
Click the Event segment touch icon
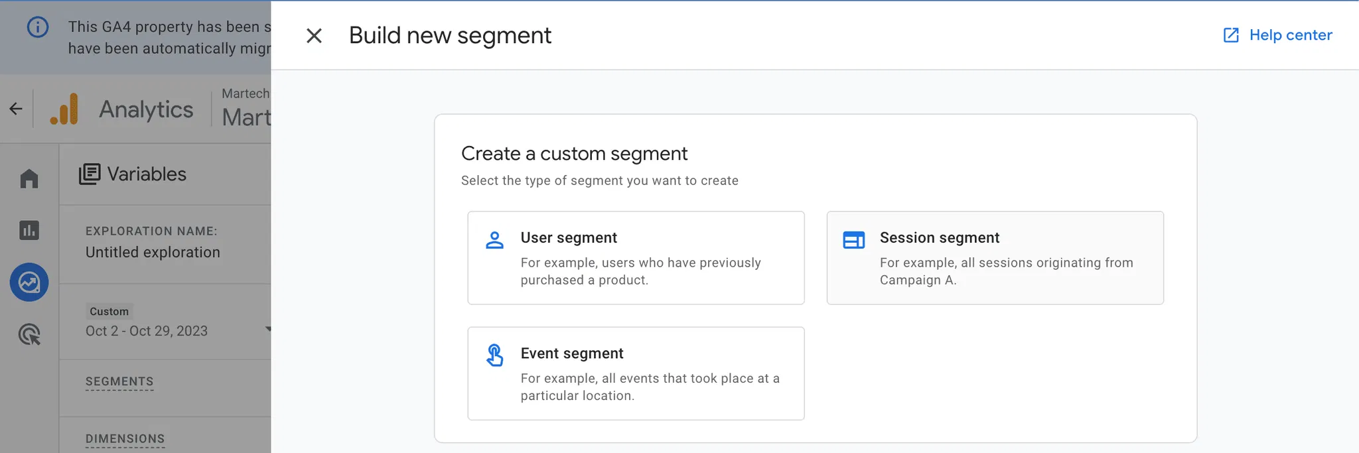point(494,356)
